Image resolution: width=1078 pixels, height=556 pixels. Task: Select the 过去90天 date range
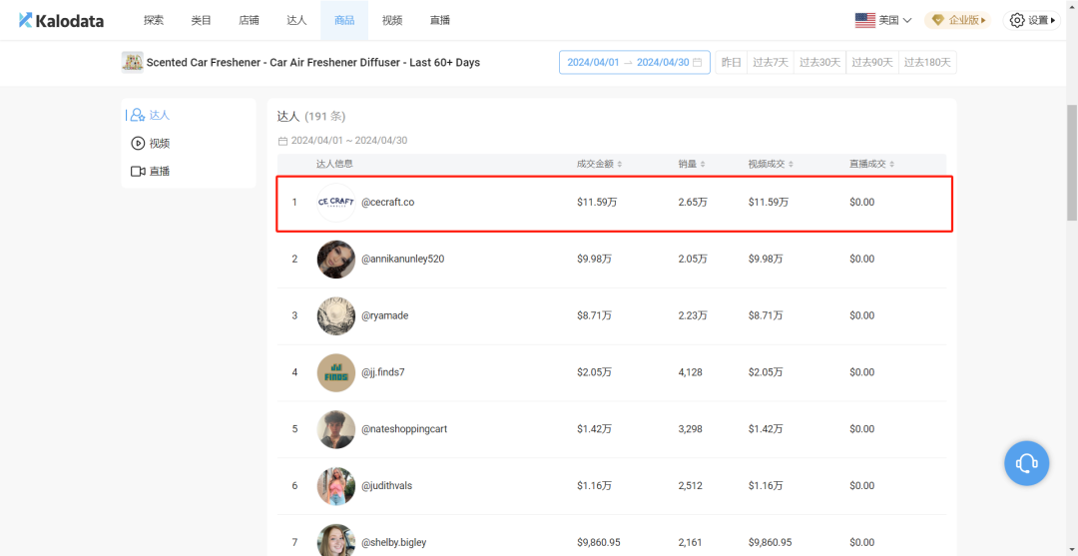pyautogui.click(x=872, y=62)
